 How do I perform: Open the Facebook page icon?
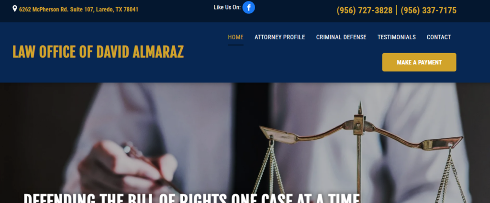(249, 8)
